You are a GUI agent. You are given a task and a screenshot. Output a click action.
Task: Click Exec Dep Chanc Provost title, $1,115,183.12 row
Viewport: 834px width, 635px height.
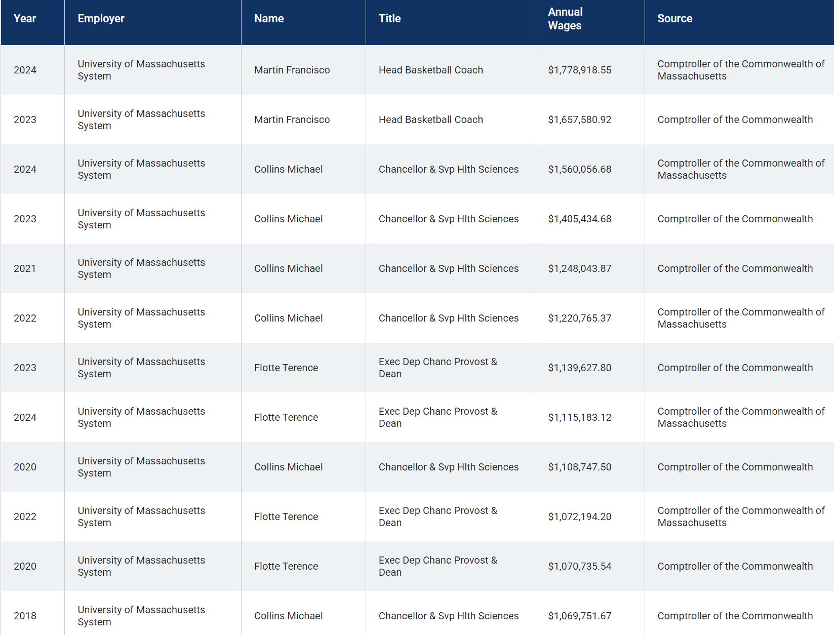pos(438,418)
